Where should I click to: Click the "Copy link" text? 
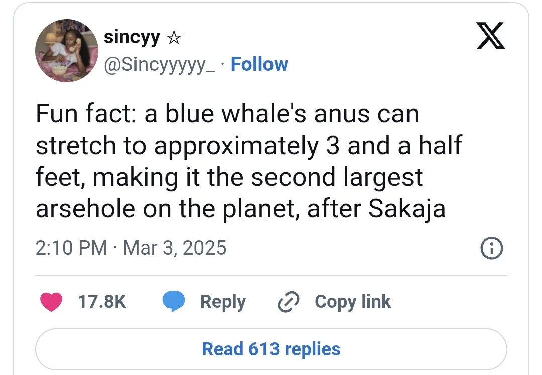(x=353, y=302)
